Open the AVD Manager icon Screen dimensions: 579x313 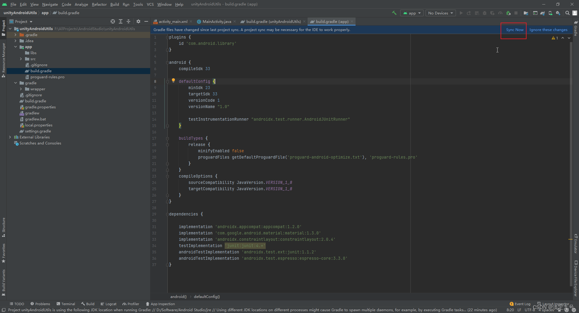pos(550,13)
